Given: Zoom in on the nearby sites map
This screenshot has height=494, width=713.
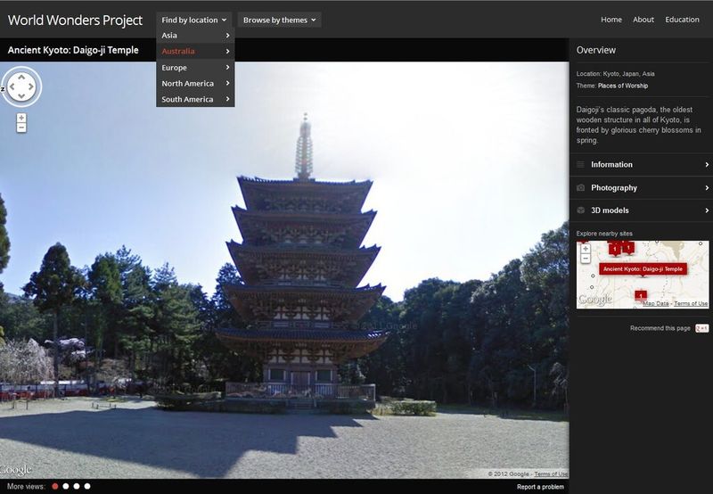Looking at the screenshot, I should tap(586, 249).
